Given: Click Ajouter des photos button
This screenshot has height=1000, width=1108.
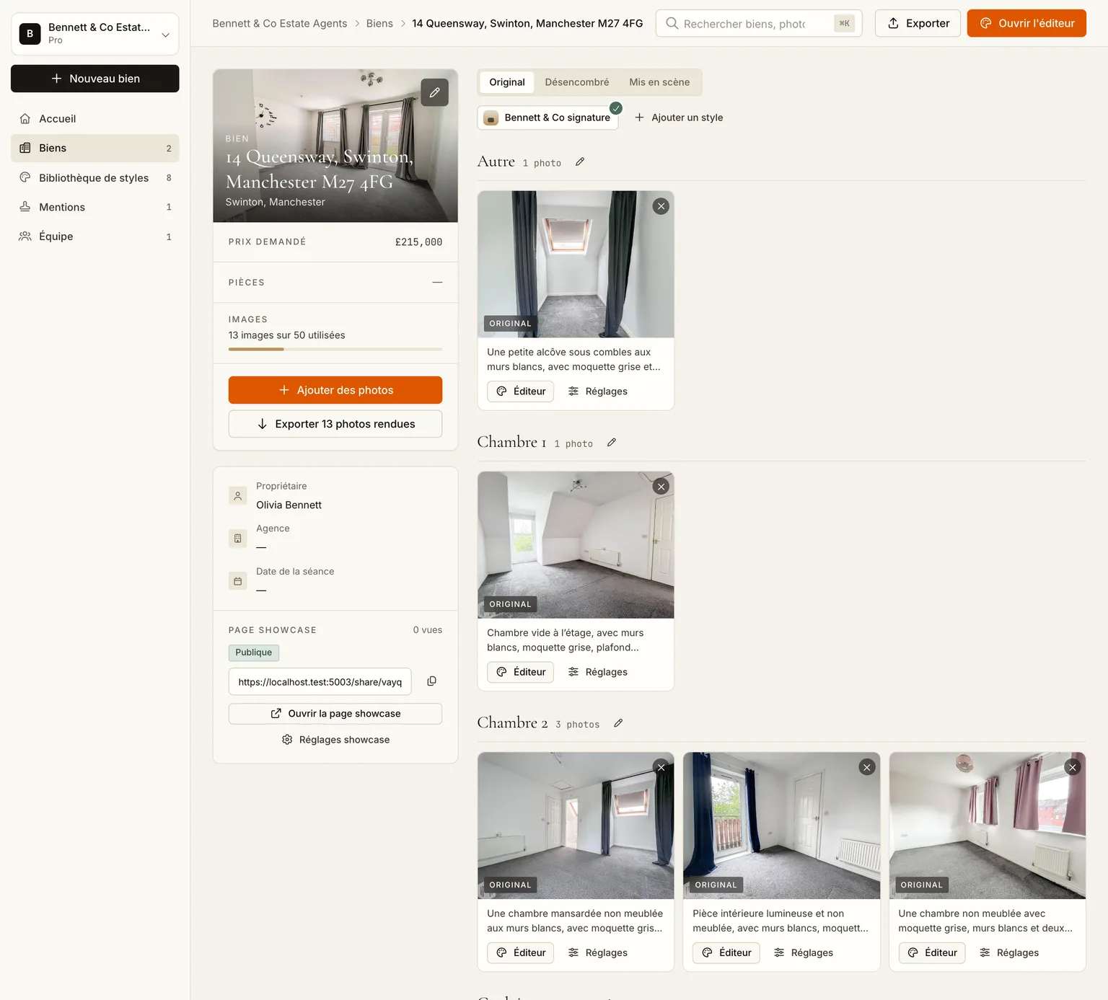Looking at the screenshot, I should pos(335,390).
